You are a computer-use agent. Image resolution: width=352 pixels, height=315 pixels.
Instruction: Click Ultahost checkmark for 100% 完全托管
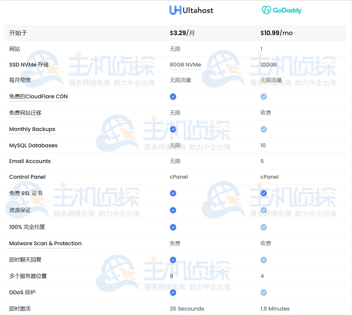(173, 227)
